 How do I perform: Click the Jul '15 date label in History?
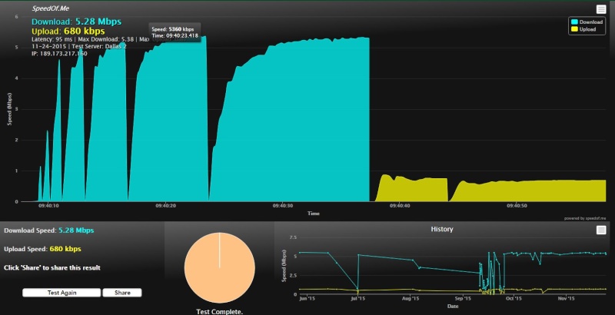click(357, 299)
